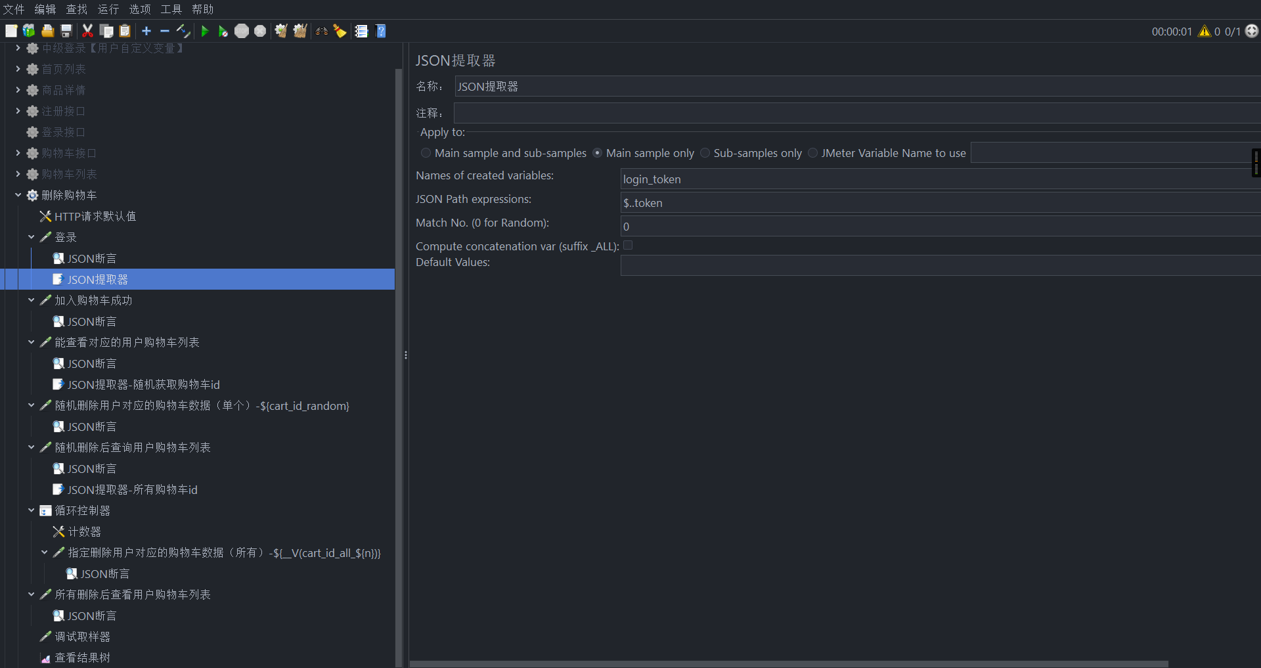Open the 帮助 menu

[203, 9]
